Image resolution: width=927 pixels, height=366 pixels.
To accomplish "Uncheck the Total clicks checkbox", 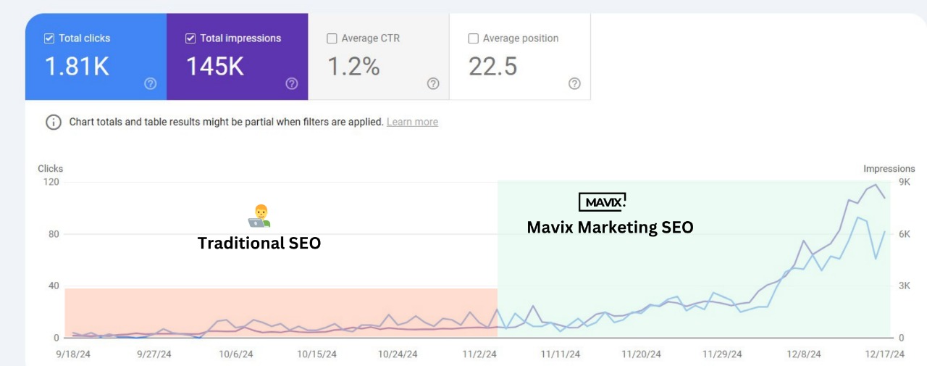I will (x=49, y=38).
